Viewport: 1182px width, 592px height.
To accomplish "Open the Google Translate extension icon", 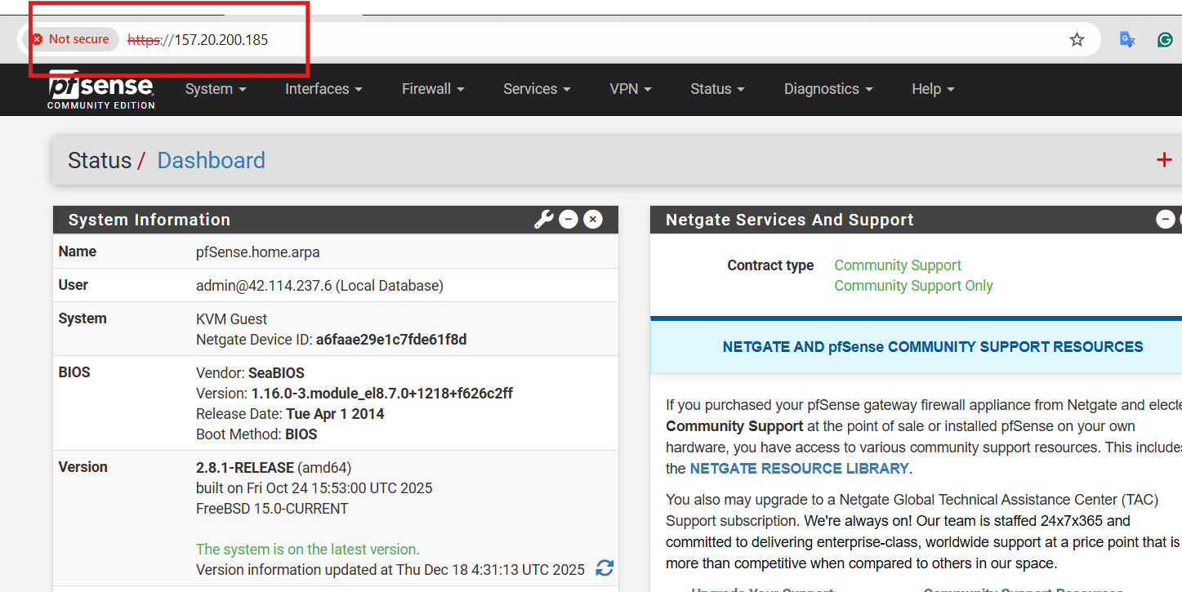I will [x=1127, y=39].
